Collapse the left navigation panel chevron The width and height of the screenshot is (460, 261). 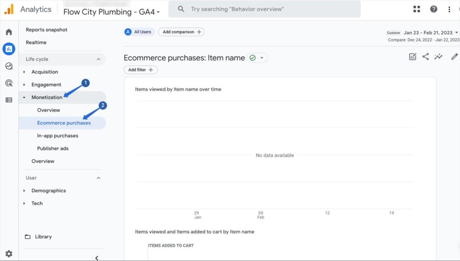(x=97, y=258)
